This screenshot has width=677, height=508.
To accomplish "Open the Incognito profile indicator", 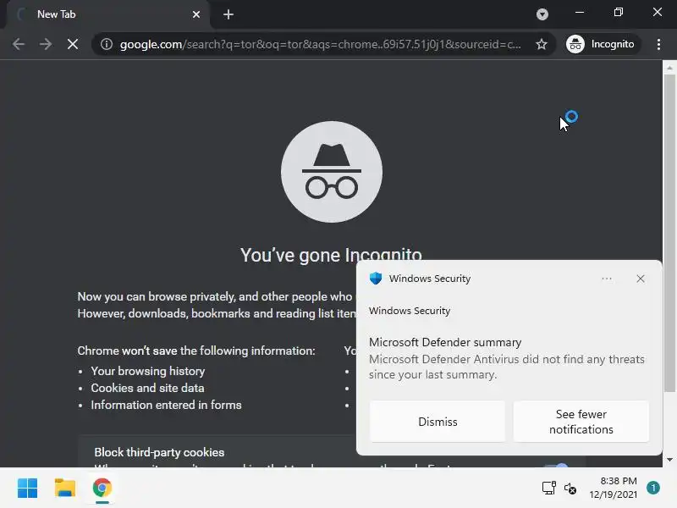I will [x=603, y=44].
